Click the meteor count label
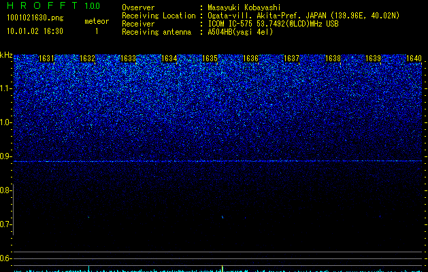This screenshot has width=428, height=272. click(x=97, y=21)
